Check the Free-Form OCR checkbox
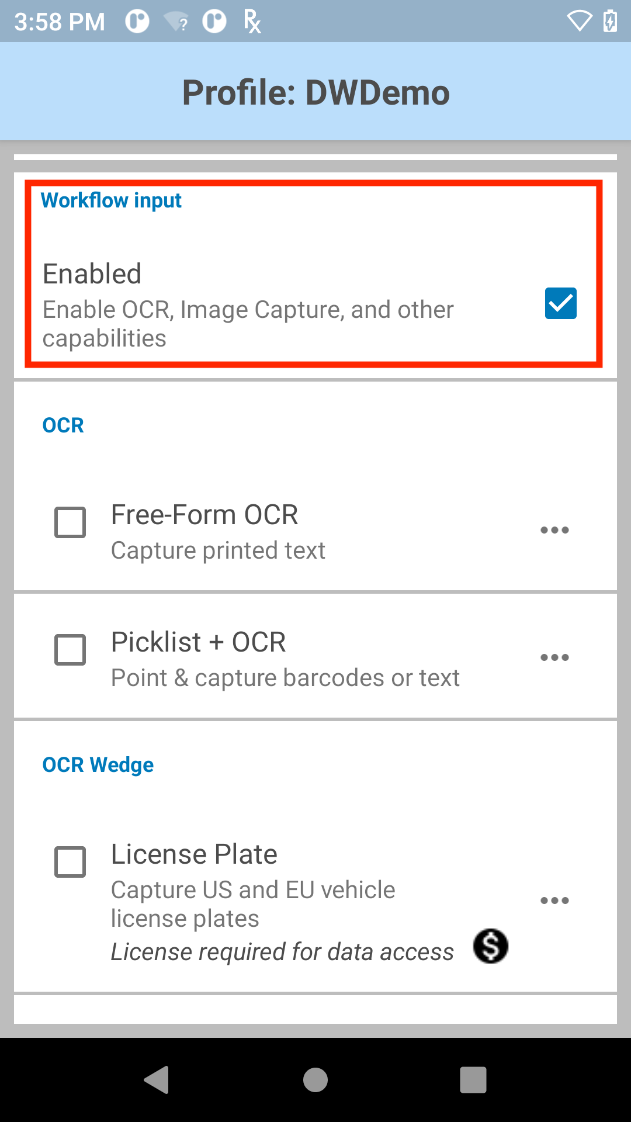 point(70,522)
